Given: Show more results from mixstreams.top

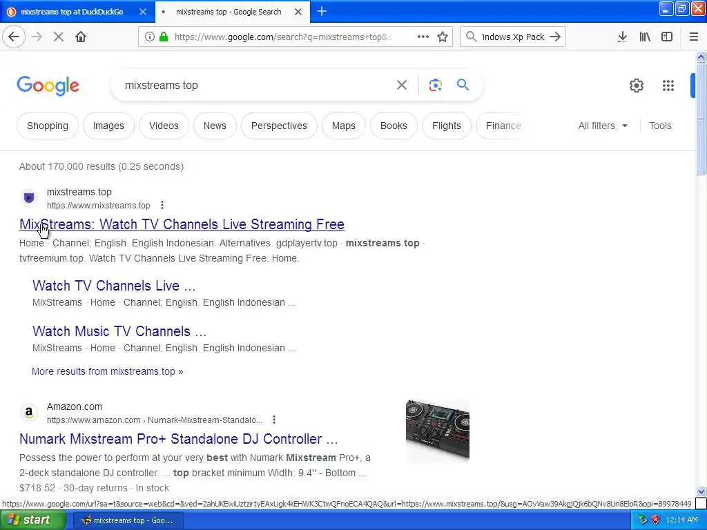Looking at the screenshot, I should (107, 371).
